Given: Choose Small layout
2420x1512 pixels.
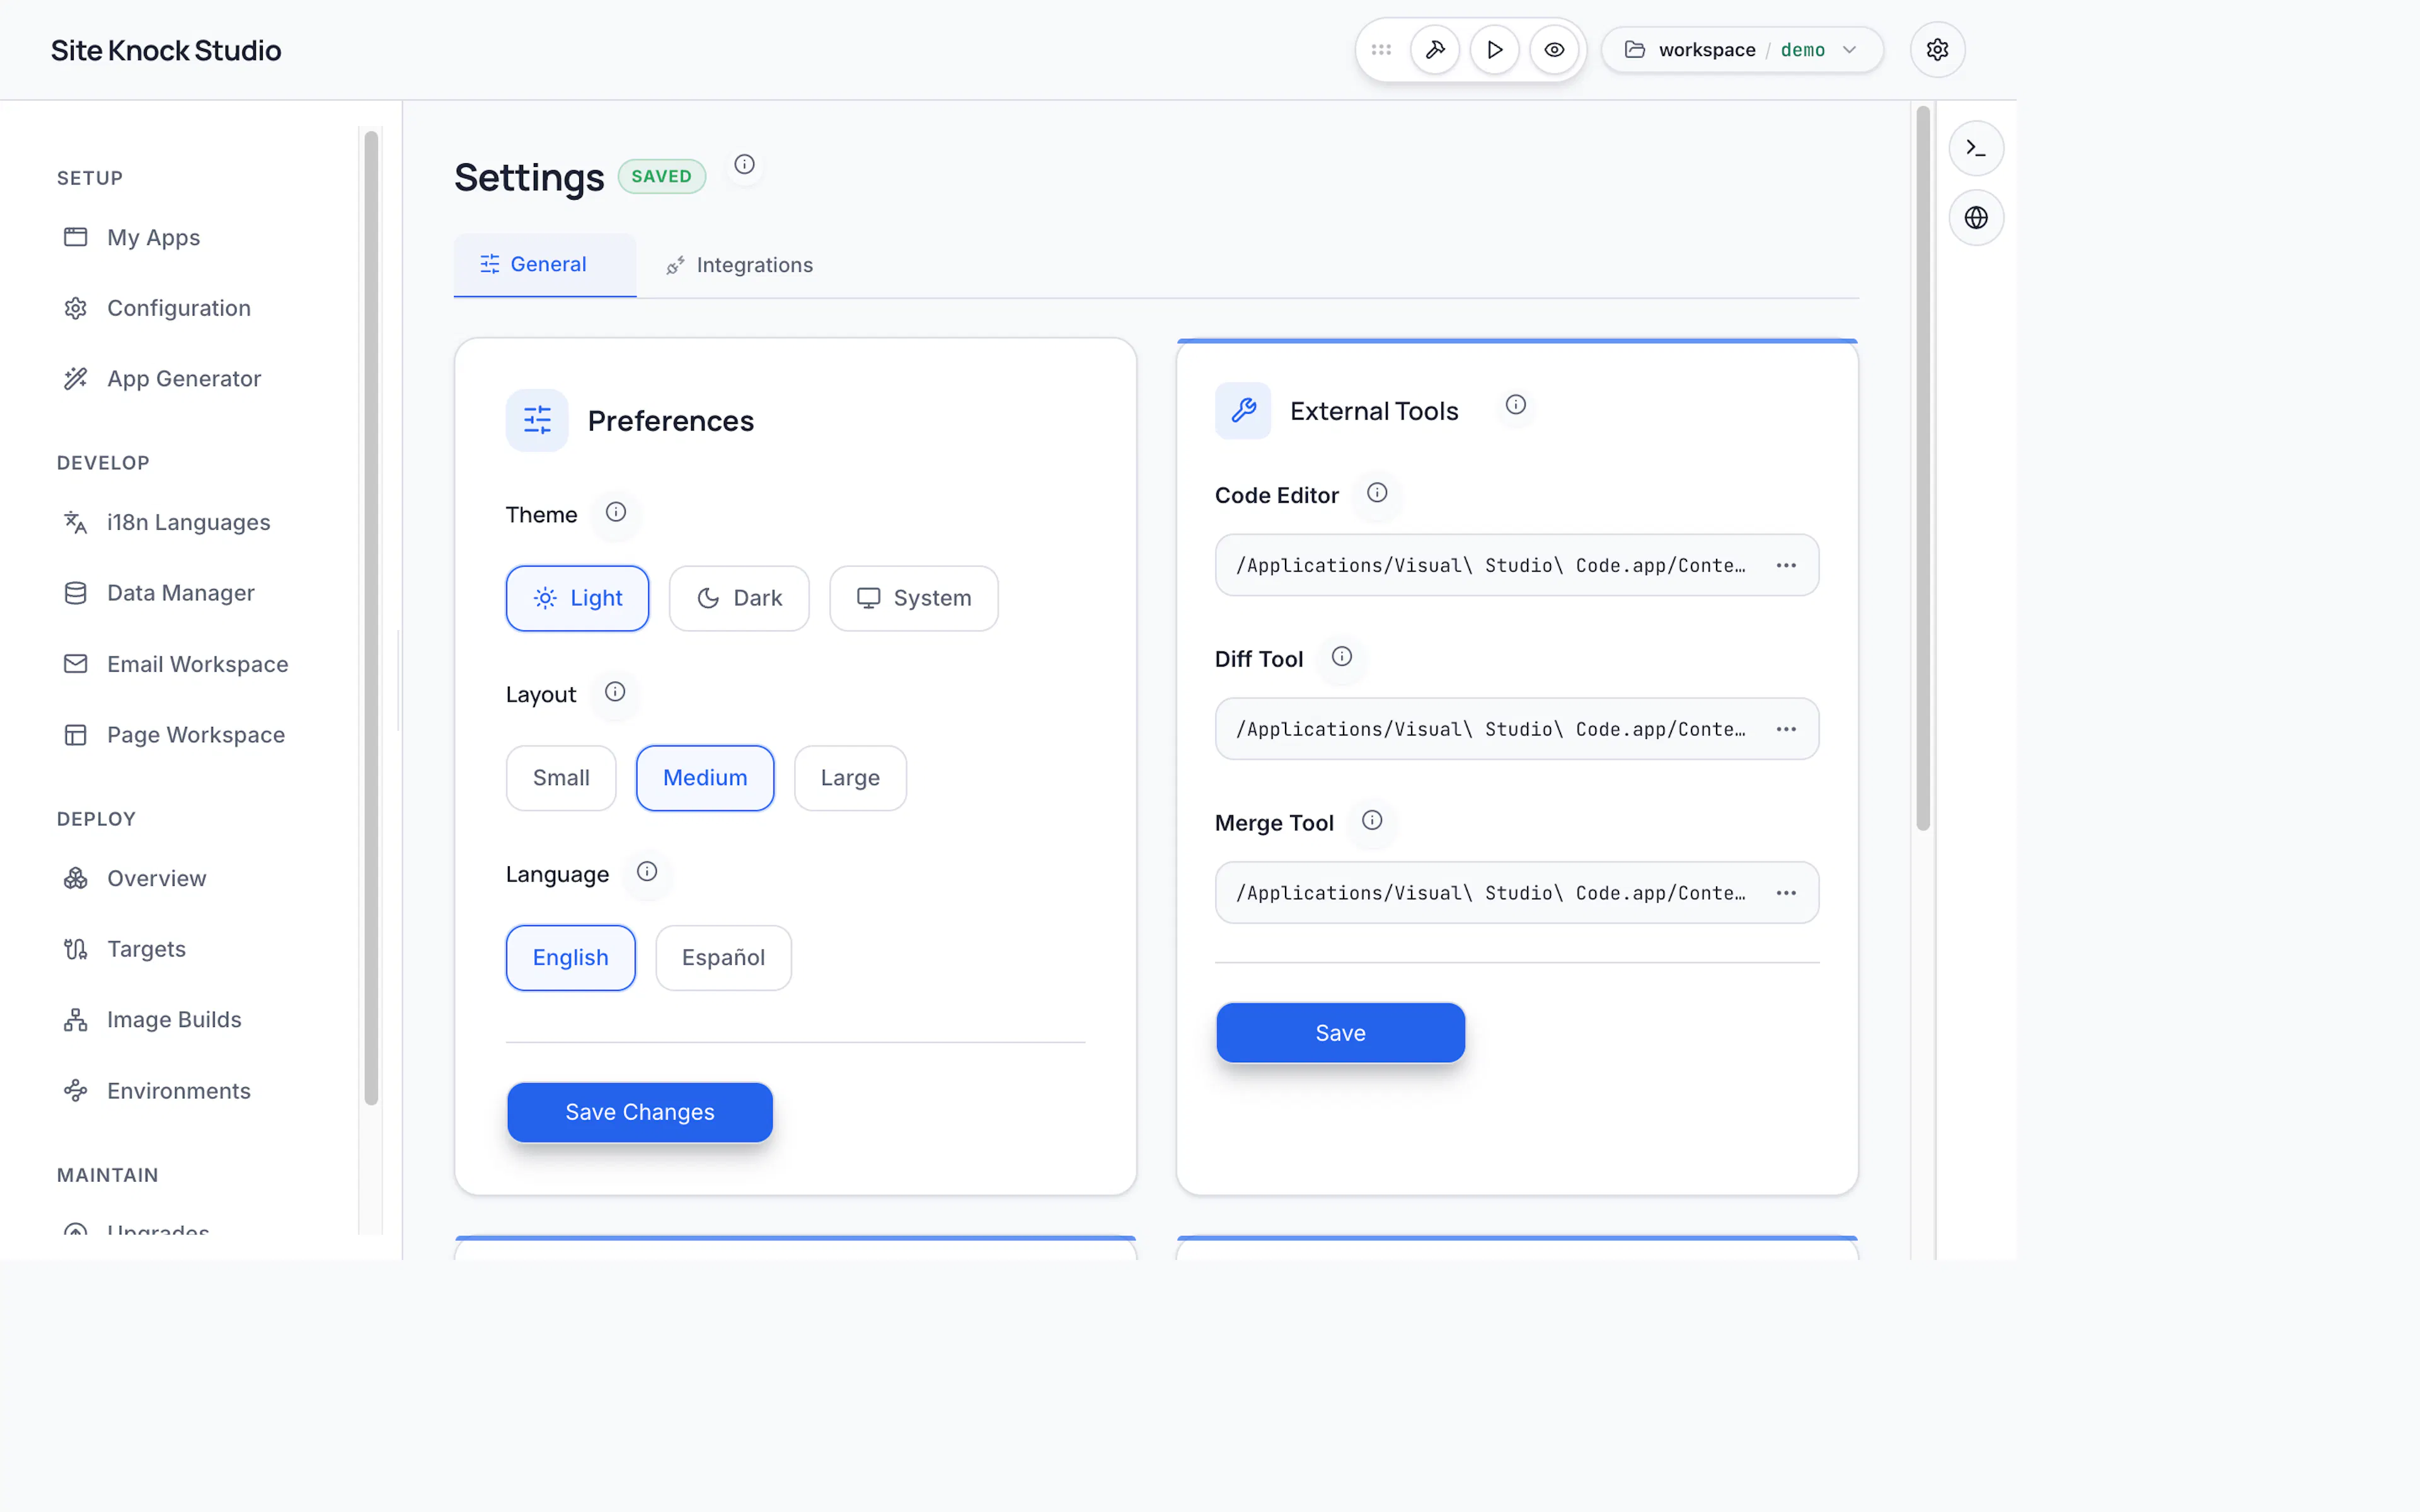Looking at the screenshot, I should (x=561, y=779).
